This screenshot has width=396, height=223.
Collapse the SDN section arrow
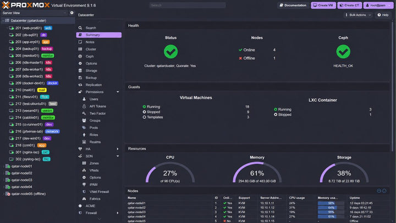coord(118,156)
